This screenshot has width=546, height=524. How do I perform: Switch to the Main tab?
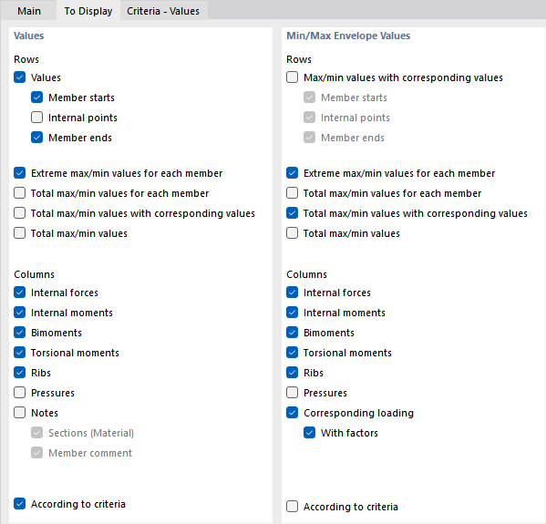point(29,11)
